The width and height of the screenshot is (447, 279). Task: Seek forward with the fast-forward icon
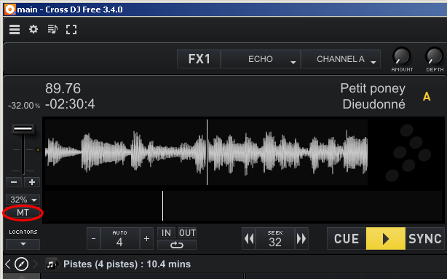coord(301,238)
